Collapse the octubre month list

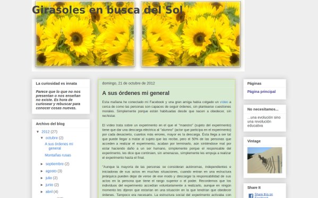coord(42,138)
